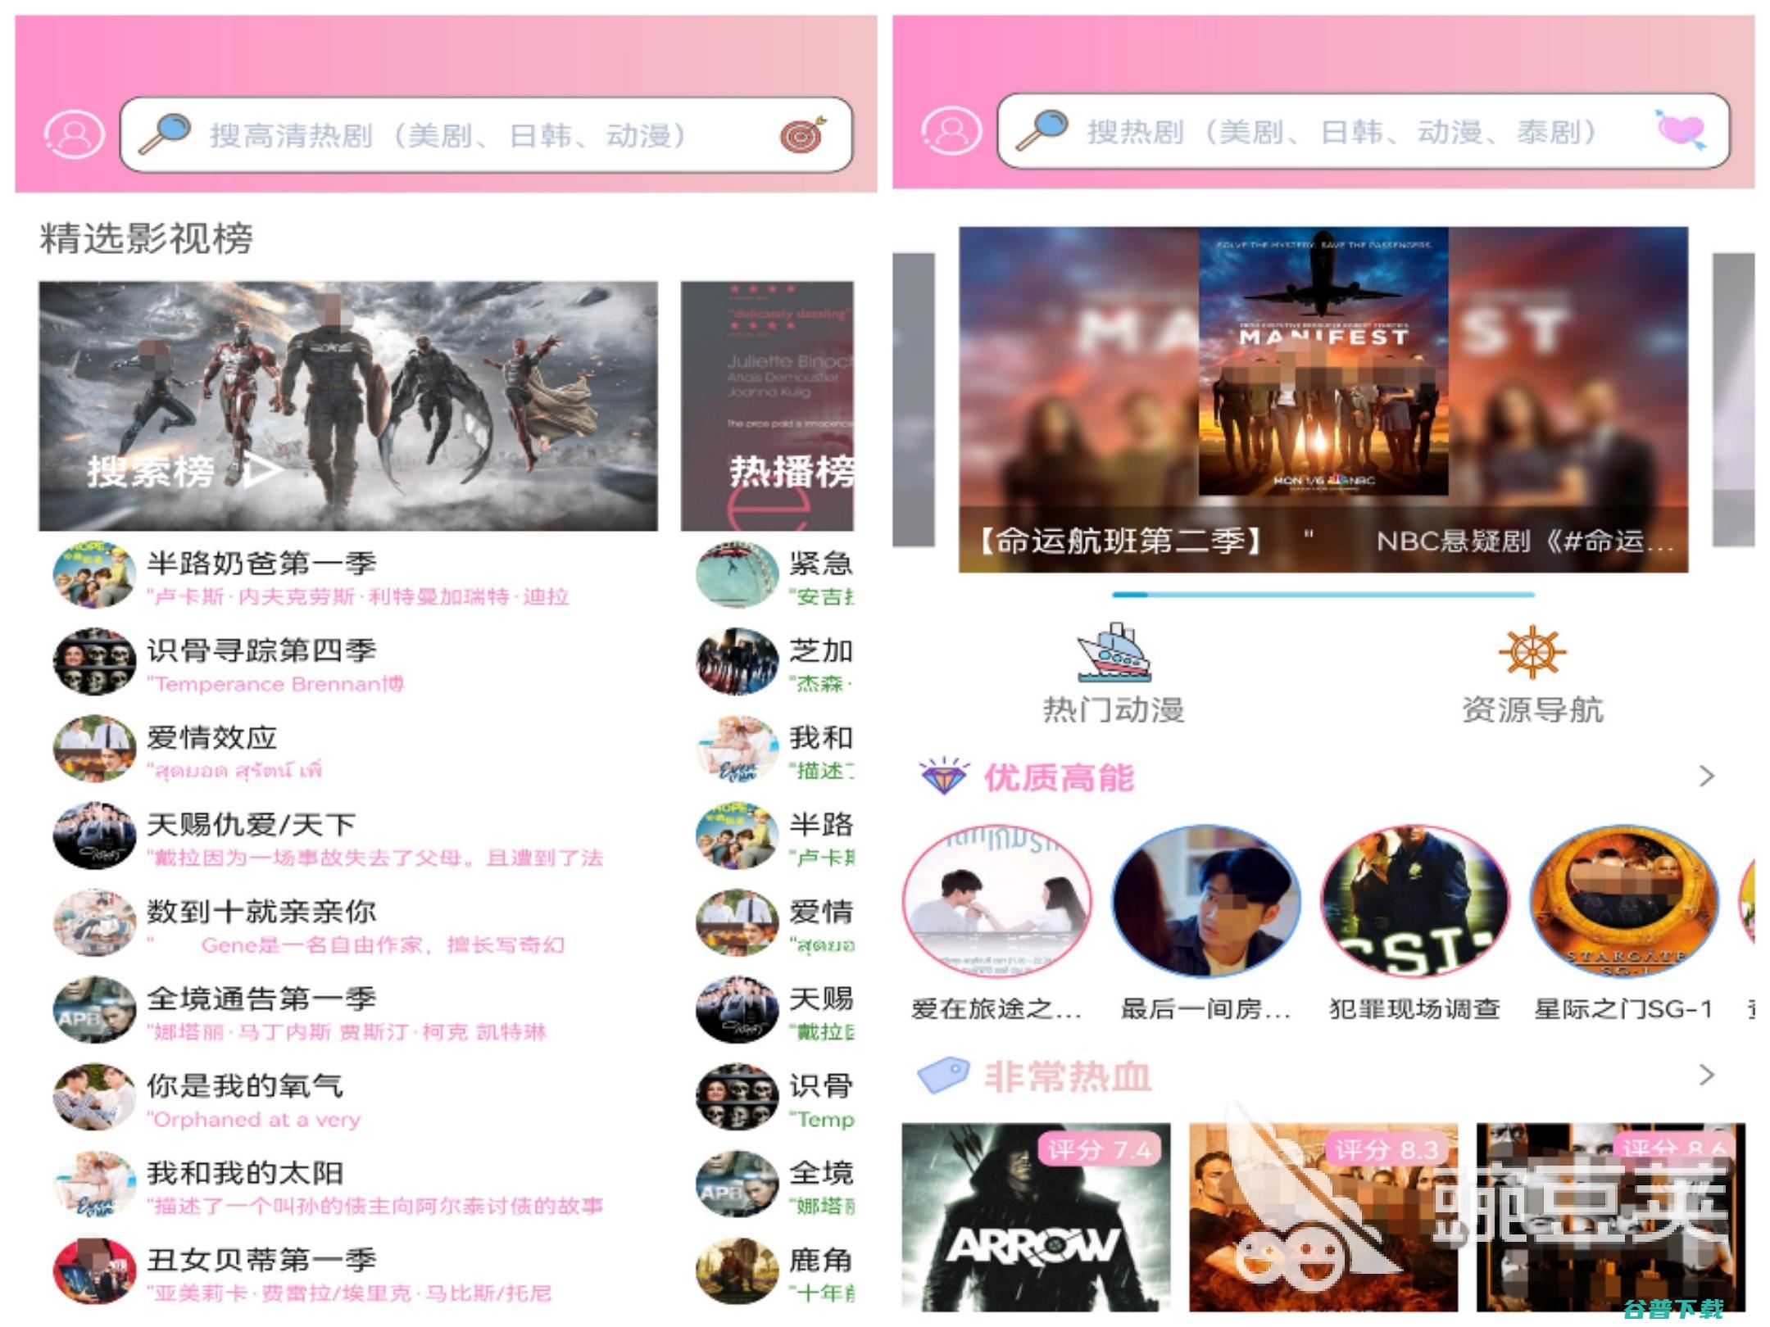Tap the 你是我的氧气 round avatar

94,1098
